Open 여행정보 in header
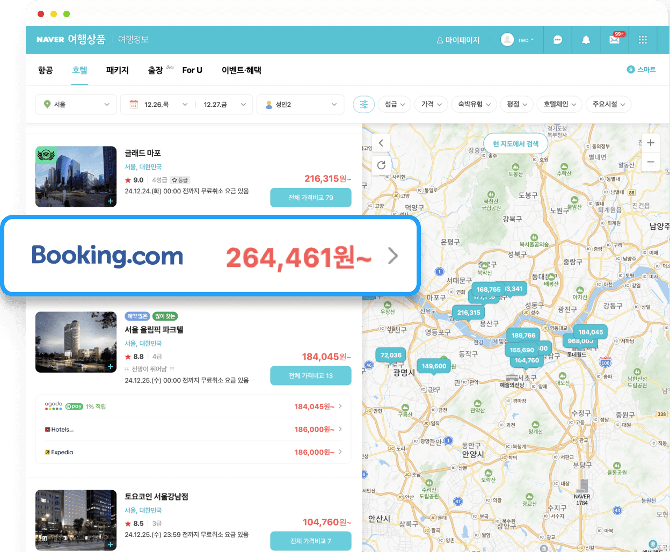Viewport: 670px width, 552px height. (x=133, y=40)
